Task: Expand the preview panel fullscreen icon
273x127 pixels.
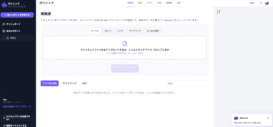Action: 218,12
